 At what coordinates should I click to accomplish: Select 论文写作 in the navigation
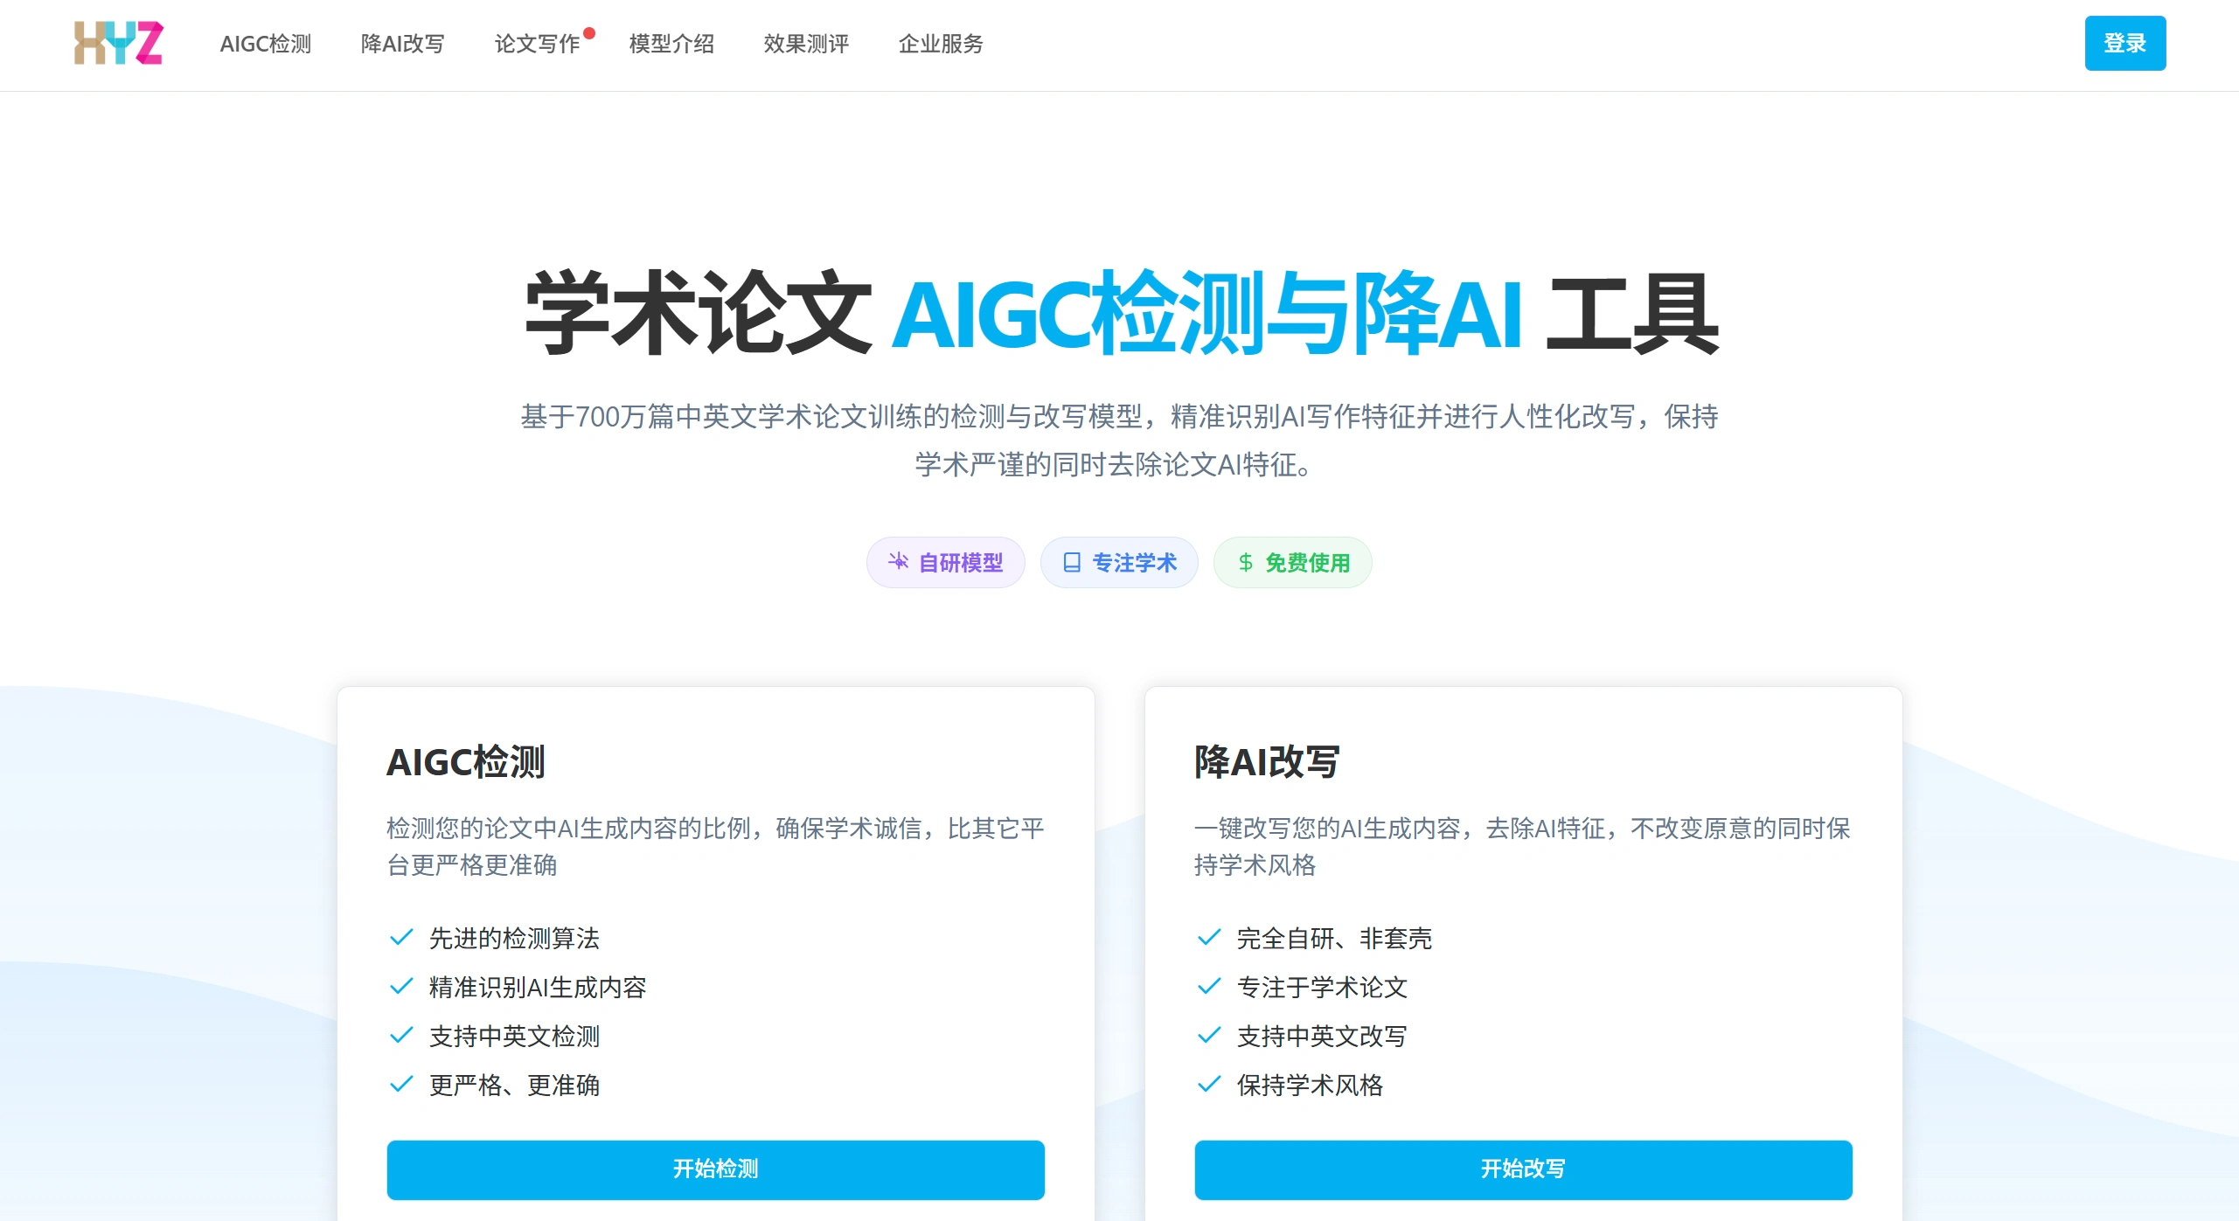pos(537,44)
